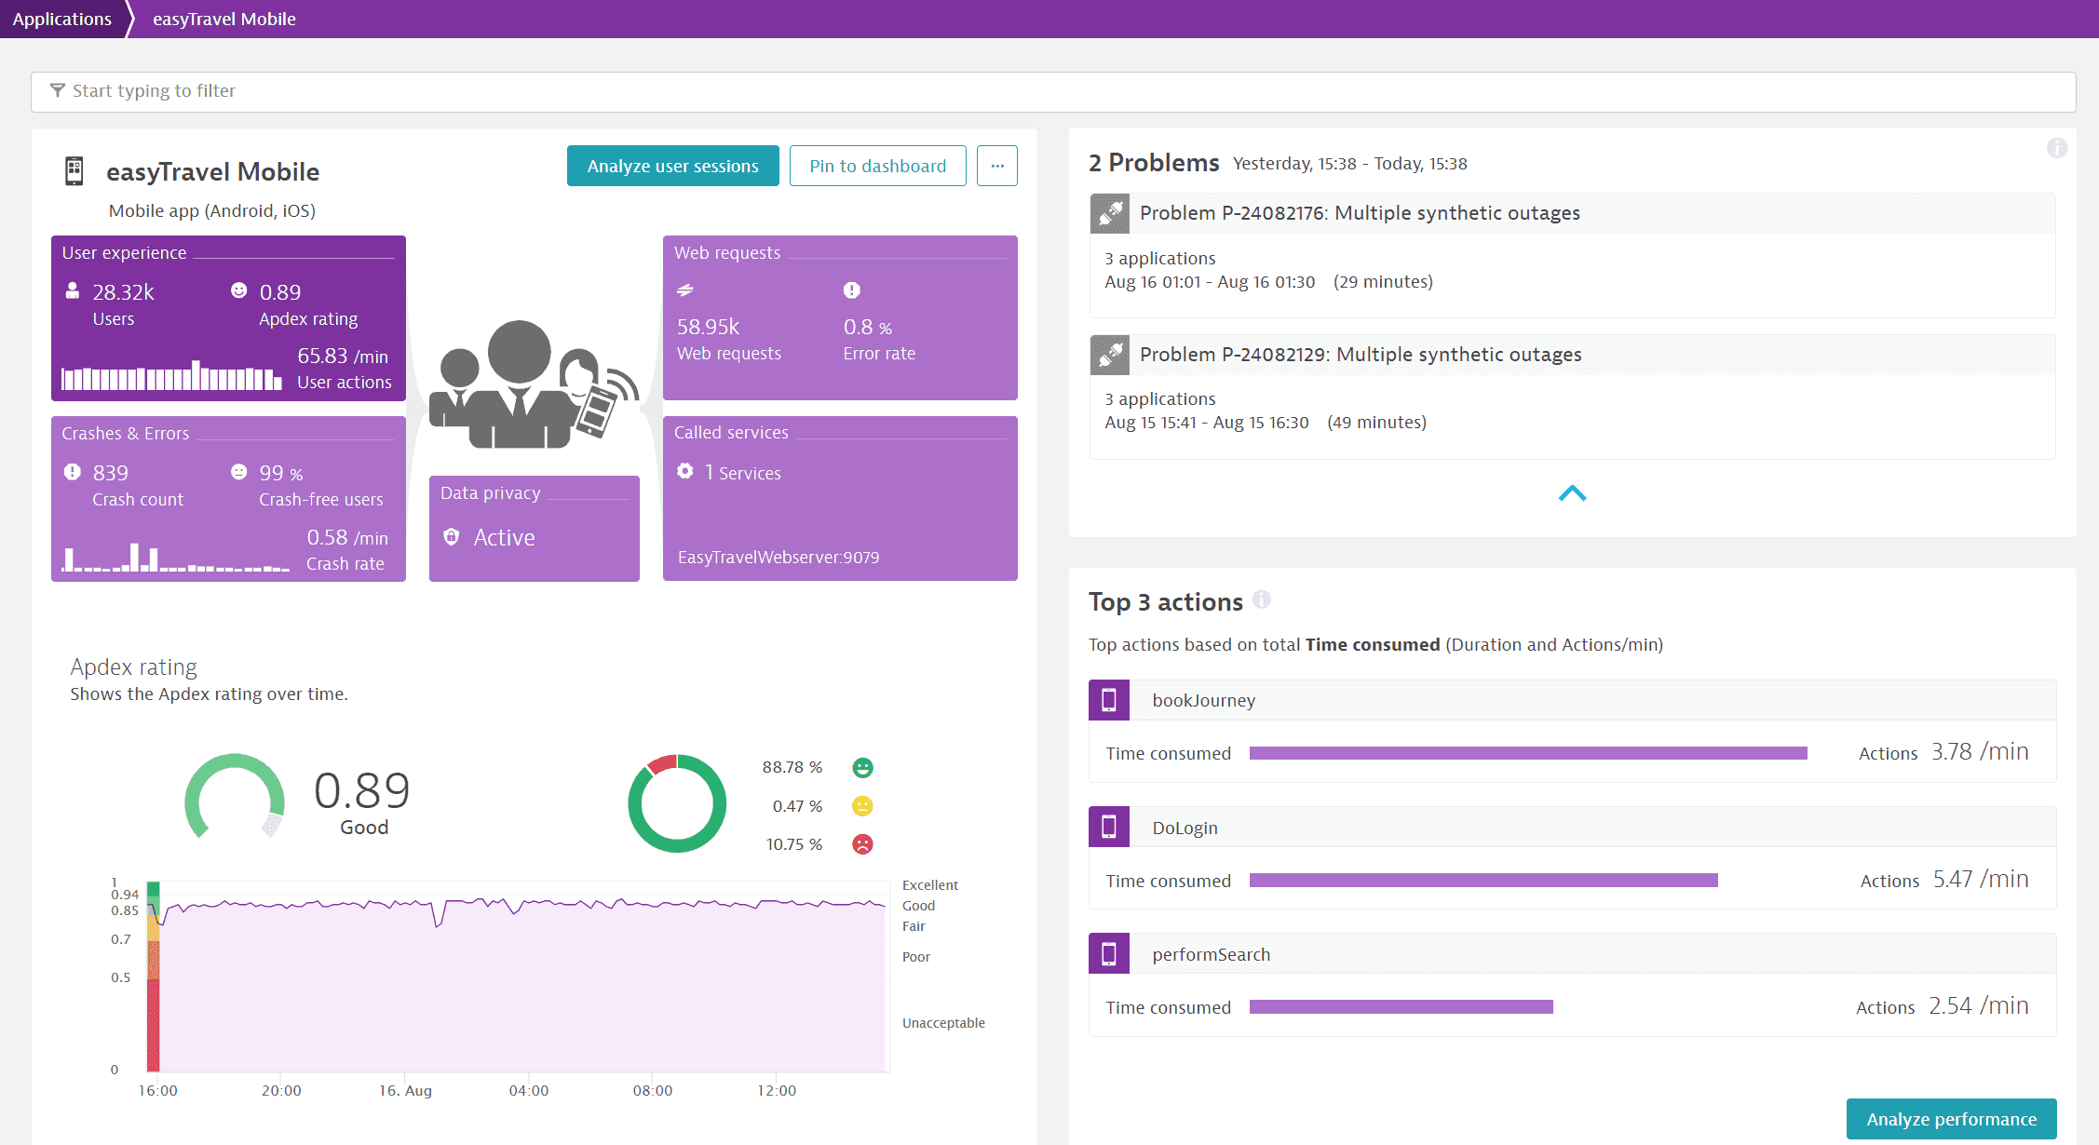Viewport: 2099px width, 1145px height.
Task: Open the more options ellipsis menu
Action: (x=997, y=166)
